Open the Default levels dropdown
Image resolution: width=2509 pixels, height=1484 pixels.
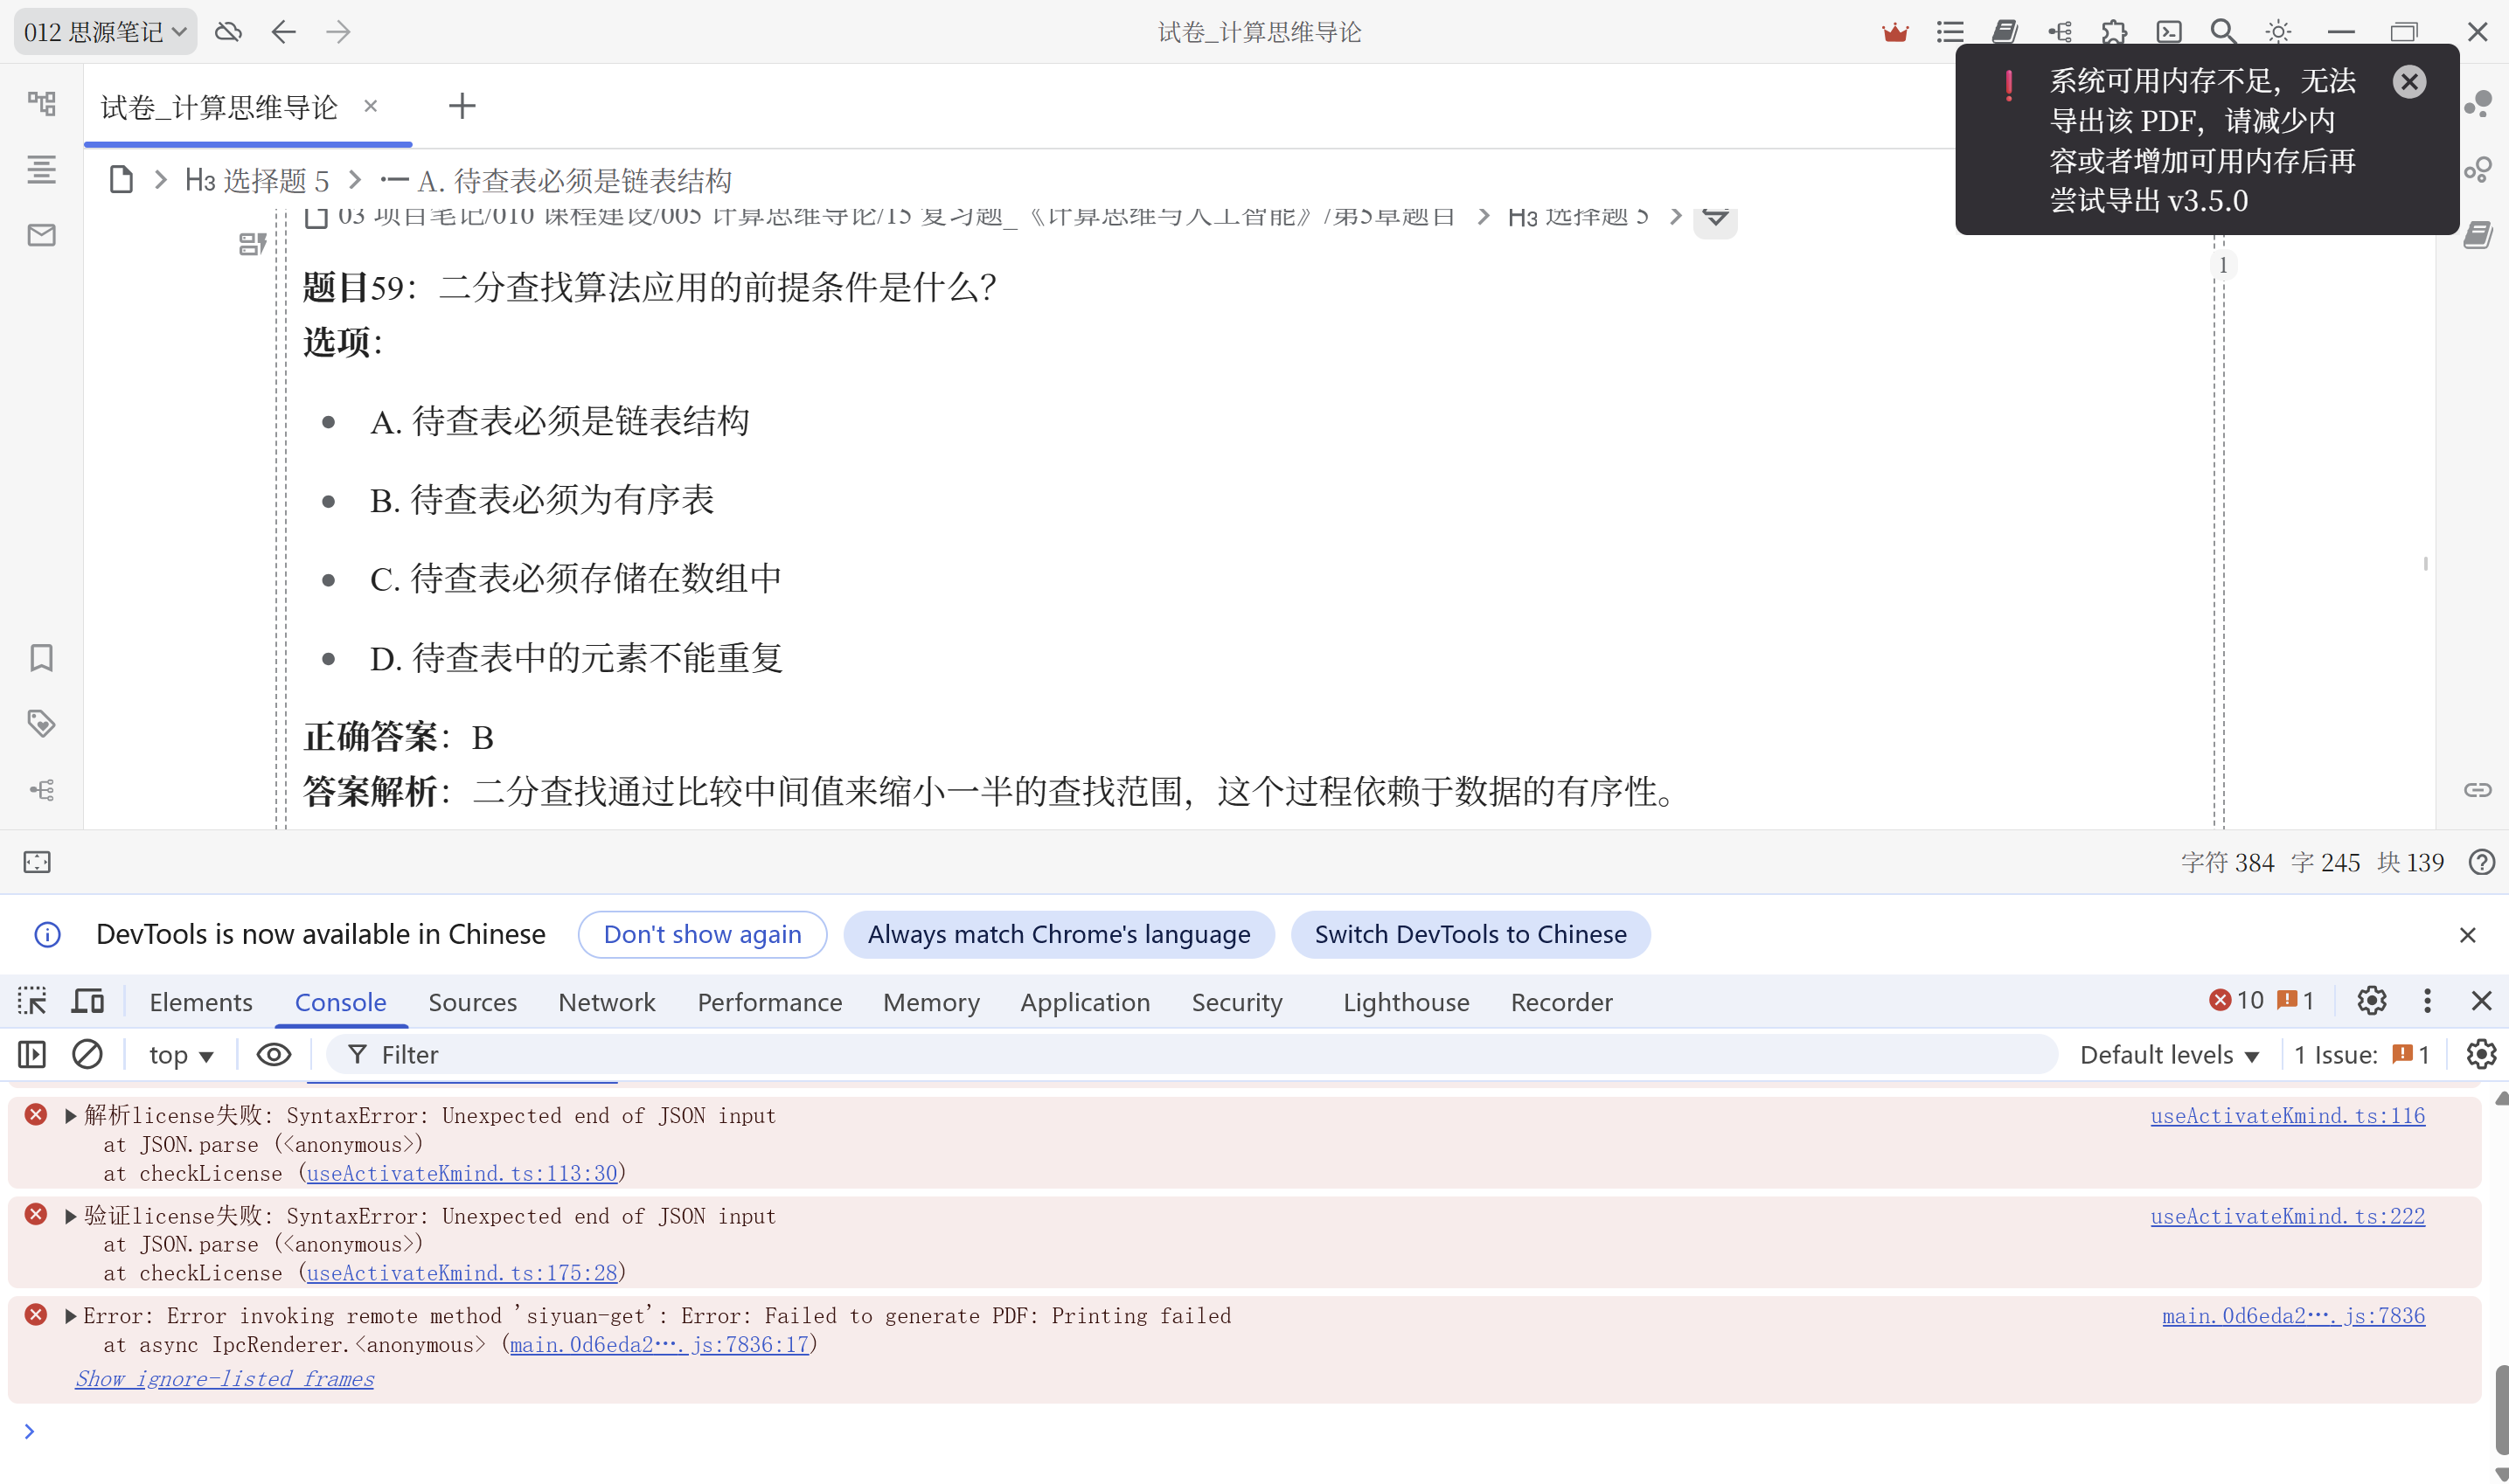tap(2169, 1055)
